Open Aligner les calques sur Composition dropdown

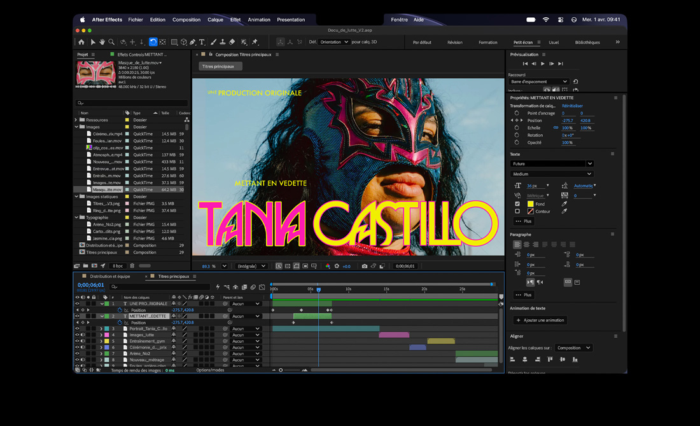[573, 348]
